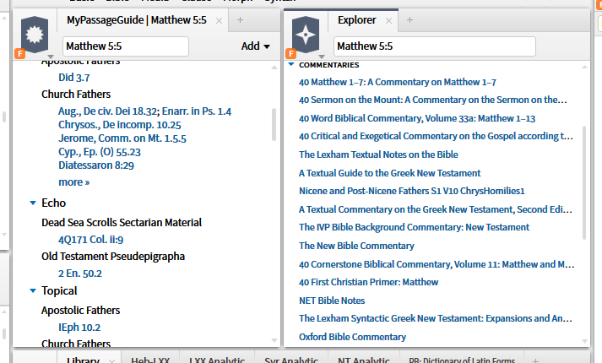602x363 pixels.
Task: Click scroll-down arrow in Explorer panel
Action: tap(585, 341)
